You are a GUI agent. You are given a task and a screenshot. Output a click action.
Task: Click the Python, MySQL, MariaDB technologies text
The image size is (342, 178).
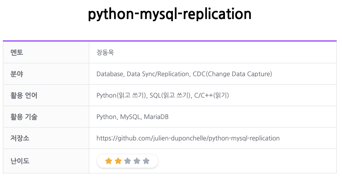pyautogui.click(x=133, y=117)
